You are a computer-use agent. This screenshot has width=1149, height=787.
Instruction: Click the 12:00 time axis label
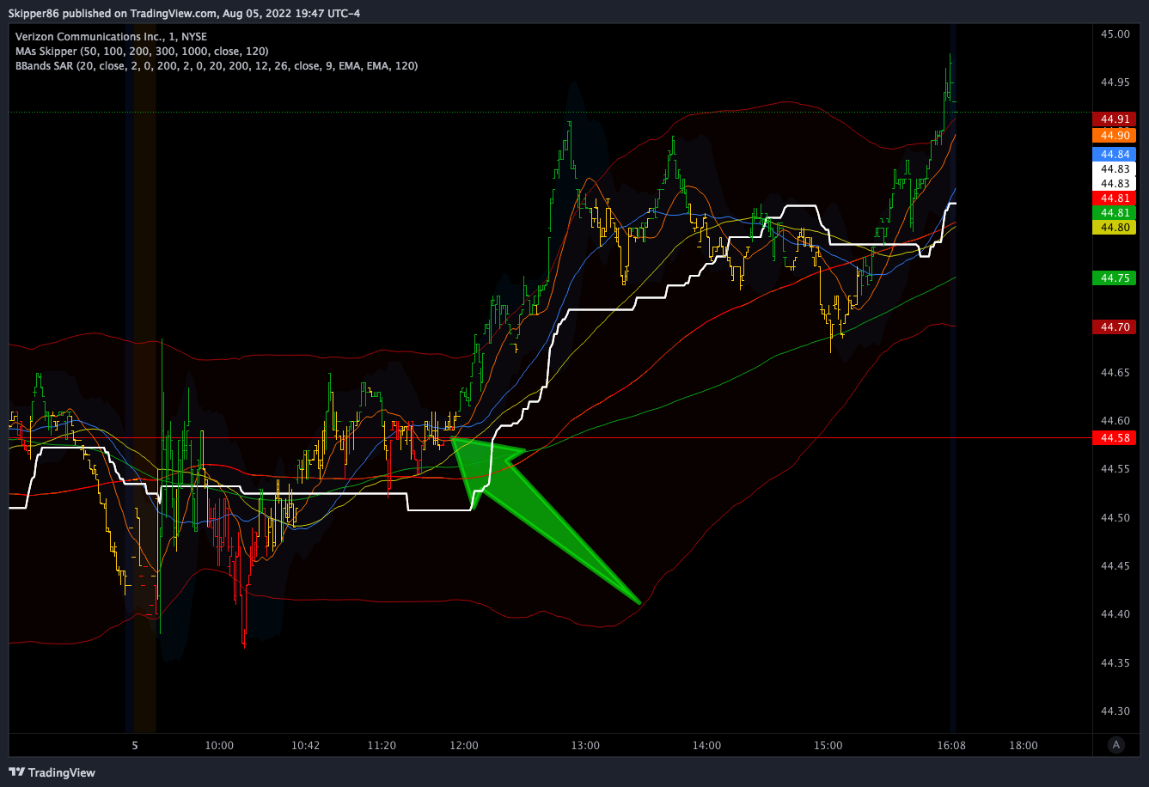tap(463, 745)
